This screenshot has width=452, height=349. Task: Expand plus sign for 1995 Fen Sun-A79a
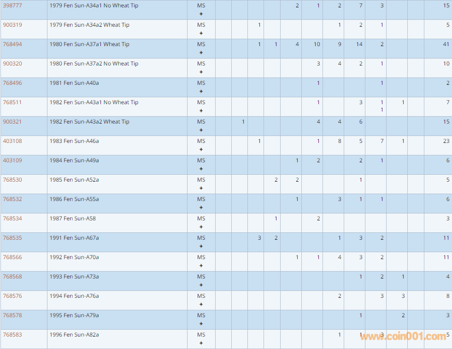coord(201,324)
